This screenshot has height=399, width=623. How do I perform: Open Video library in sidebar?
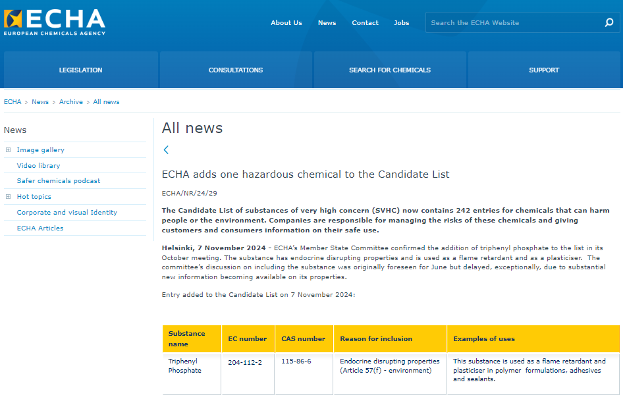38,166
